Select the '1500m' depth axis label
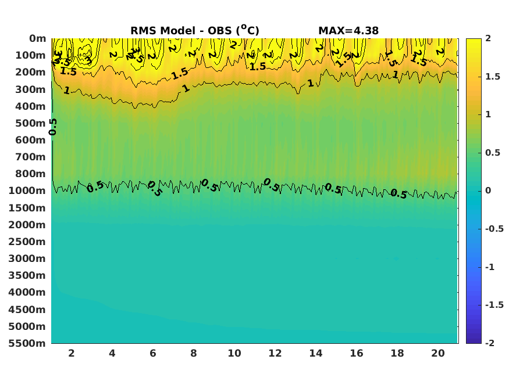509x381 pixels. pos(27,208)
